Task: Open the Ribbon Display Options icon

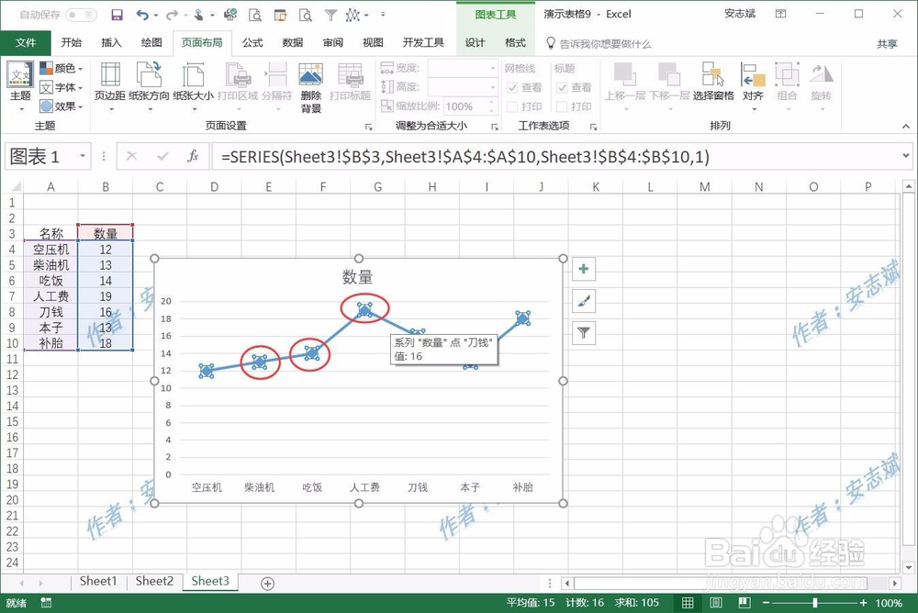Action: [781, 14]
